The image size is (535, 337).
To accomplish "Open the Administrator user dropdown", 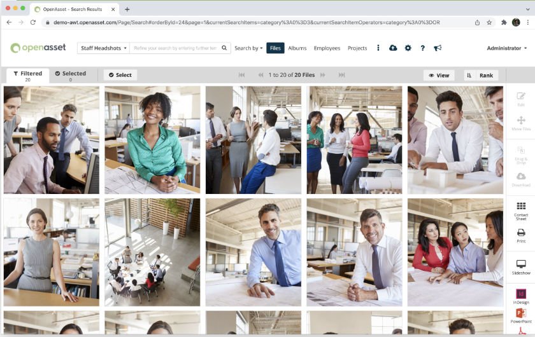I will point(507,48).
